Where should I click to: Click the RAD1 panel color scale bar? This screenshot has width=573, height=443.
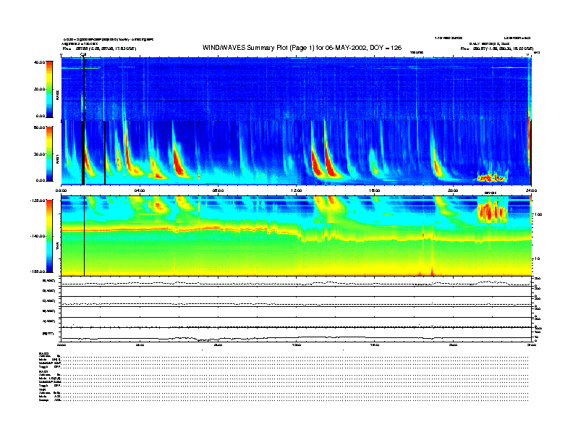(x=48, y=153)
